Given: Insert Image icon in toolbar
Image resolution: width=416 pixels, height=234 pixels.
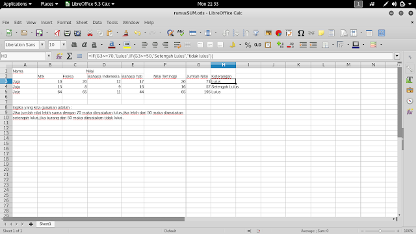Looking at the screenshot, I should 268,33.
